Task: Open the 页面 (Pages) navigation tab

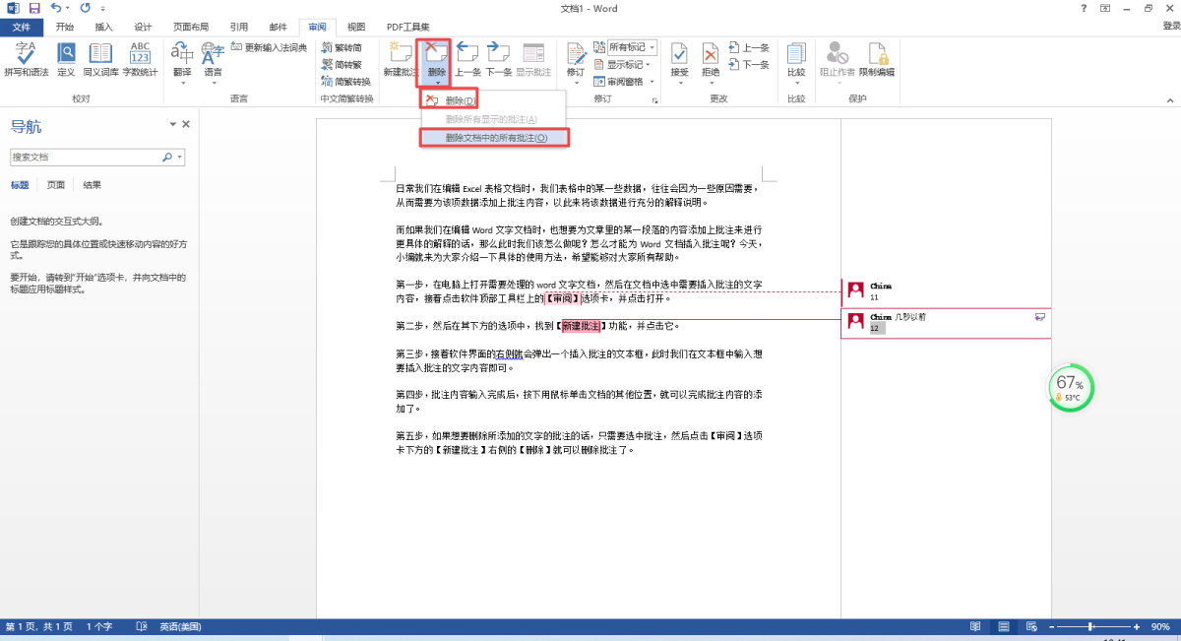Action: click(56, 185)
